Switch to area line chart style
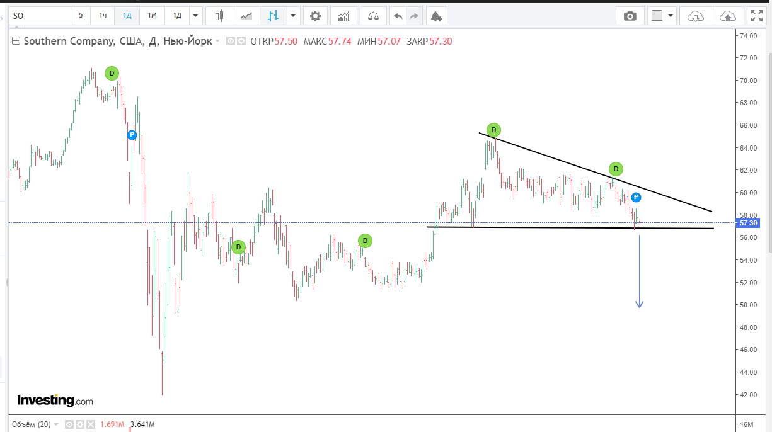Image resolution: width=772 pixels, height=432 pixels. tap(246, 15)
